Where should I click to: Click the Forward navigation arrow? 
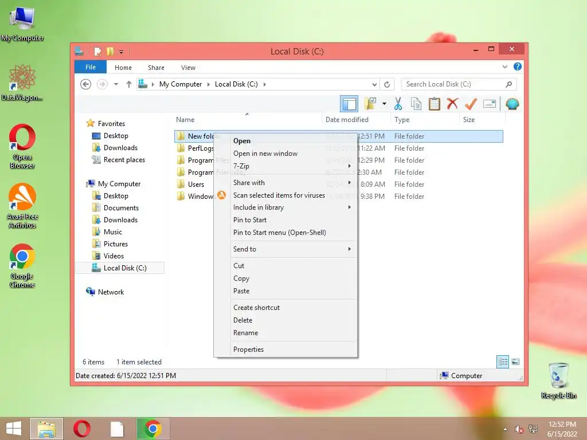click(x=102, y=84)
